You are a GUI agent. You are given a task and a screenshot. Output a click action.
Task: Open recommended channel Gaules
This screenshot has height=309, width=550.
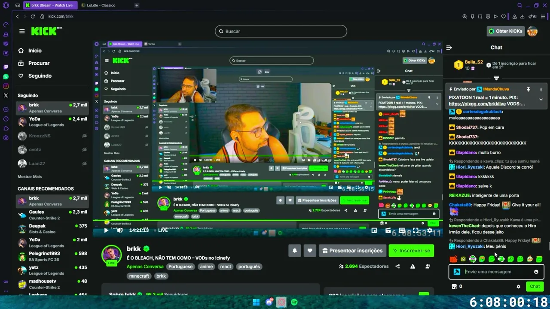pyautogui.click(x=52, y=215)
